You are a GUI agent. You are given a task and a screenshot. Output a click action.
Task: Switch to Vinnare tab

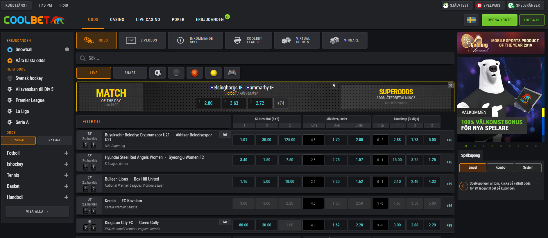[x=345, y=40]
